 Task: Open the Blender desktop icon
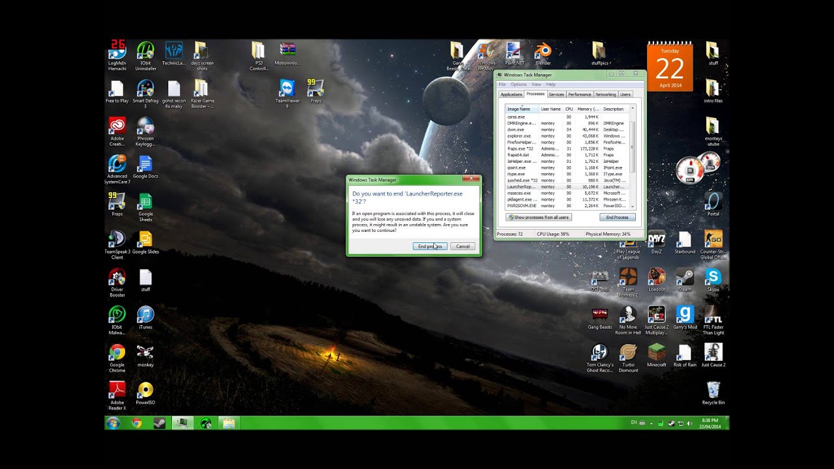click(x=543, y=54)
